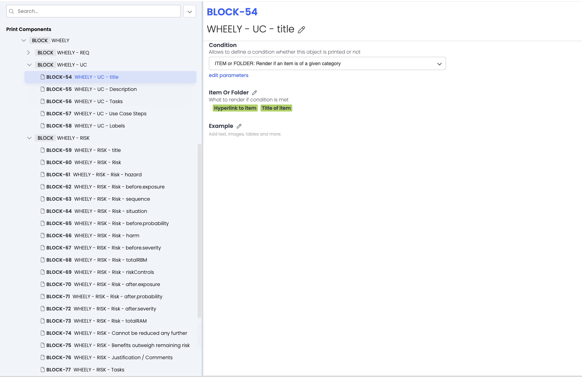Select BLOCK-57 WHEELY - UC - Use Case Steps
582x377 pixels.
111,114
